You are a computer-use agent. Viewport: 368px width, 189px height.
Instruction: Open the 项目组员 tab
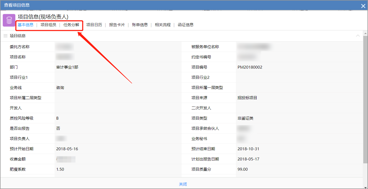pyautogui.click(x=48, y=25)
